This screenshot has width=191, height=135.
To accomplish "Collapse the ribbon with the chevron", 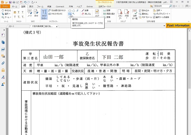I will 189,21.
